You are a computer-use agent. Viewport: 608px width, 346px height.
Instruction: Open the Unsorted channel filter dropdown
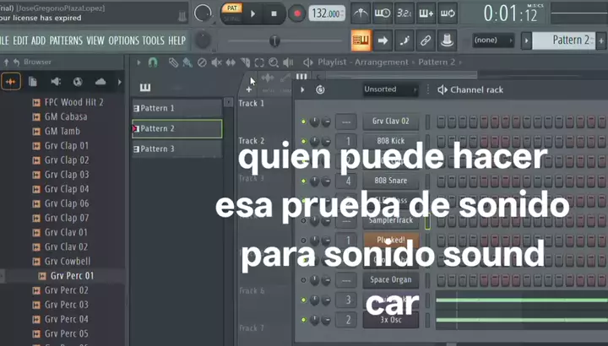coord(391,89)
